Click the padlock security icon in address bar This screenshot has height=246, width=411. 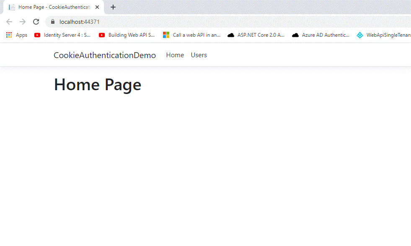point(53,22)
